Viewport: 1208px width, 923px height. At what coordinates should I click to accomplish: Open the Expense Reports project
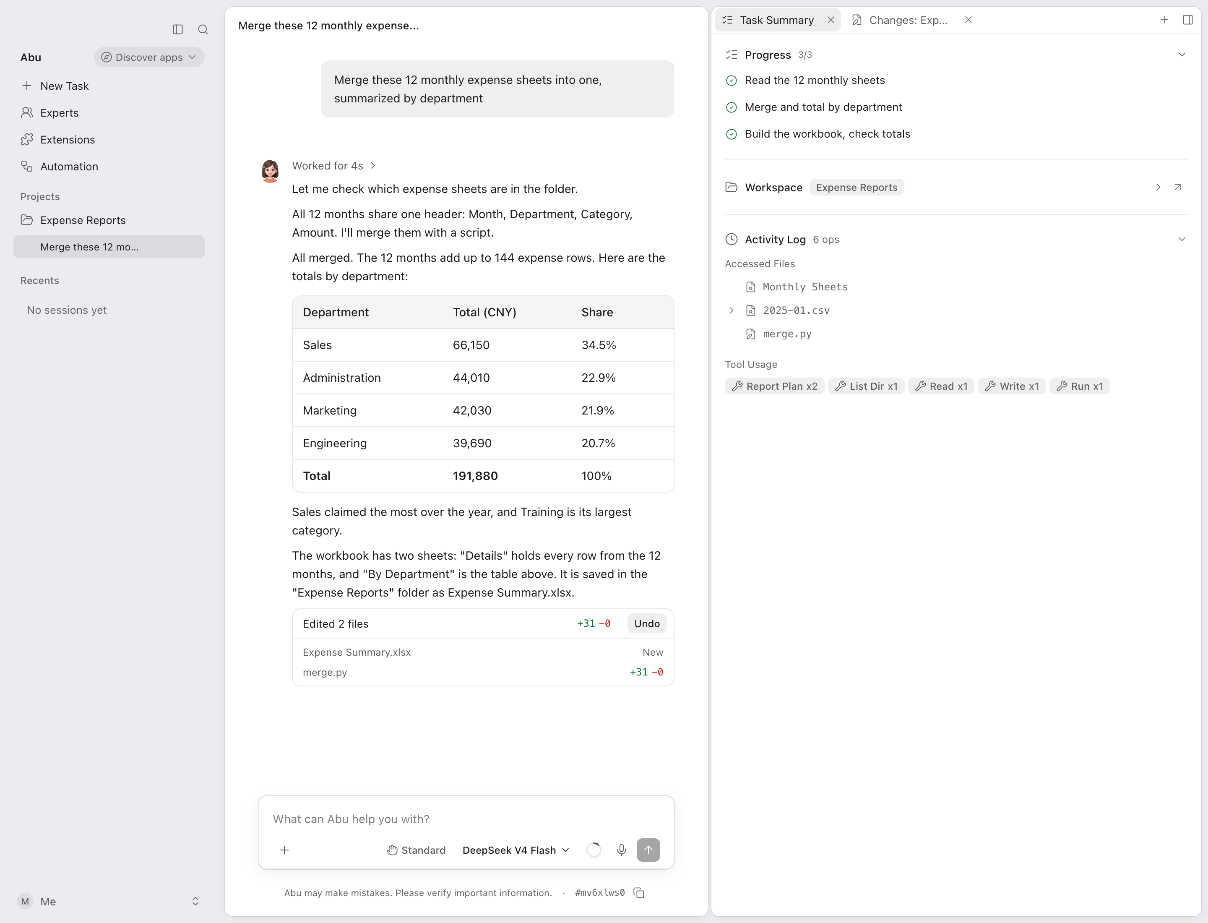tap(109, 220)
